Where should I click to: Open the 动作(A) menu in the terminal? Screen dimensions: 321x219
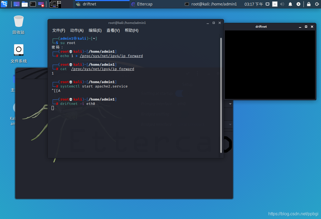point(77,30)
